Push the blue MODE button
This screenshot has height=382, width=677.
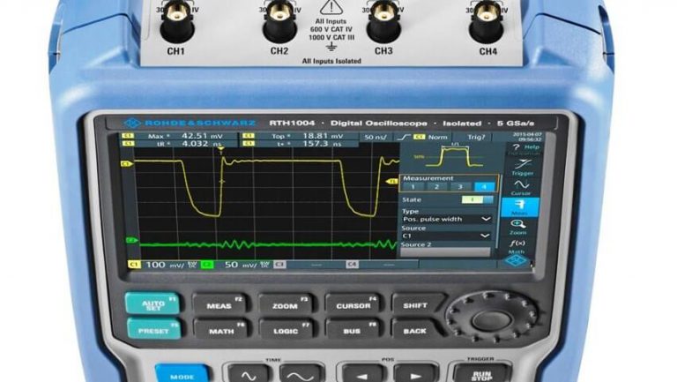click(182, 374)
